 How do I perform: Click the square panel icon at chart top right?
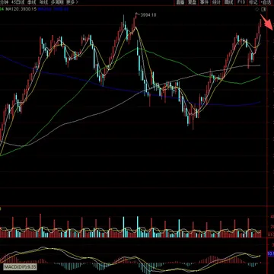click(263, 10)
